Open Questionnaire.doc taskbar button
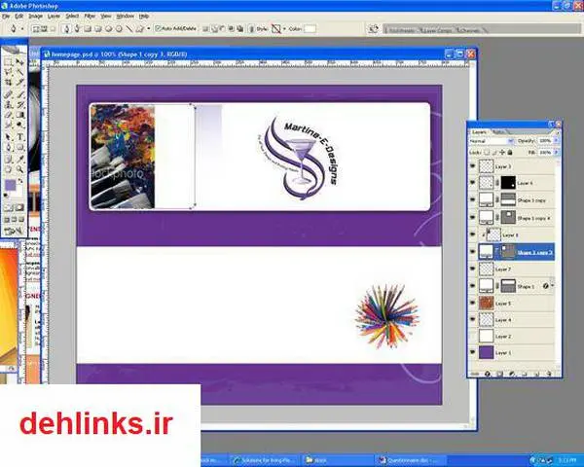Screen dimensions: 584x467 pos(411,460)
